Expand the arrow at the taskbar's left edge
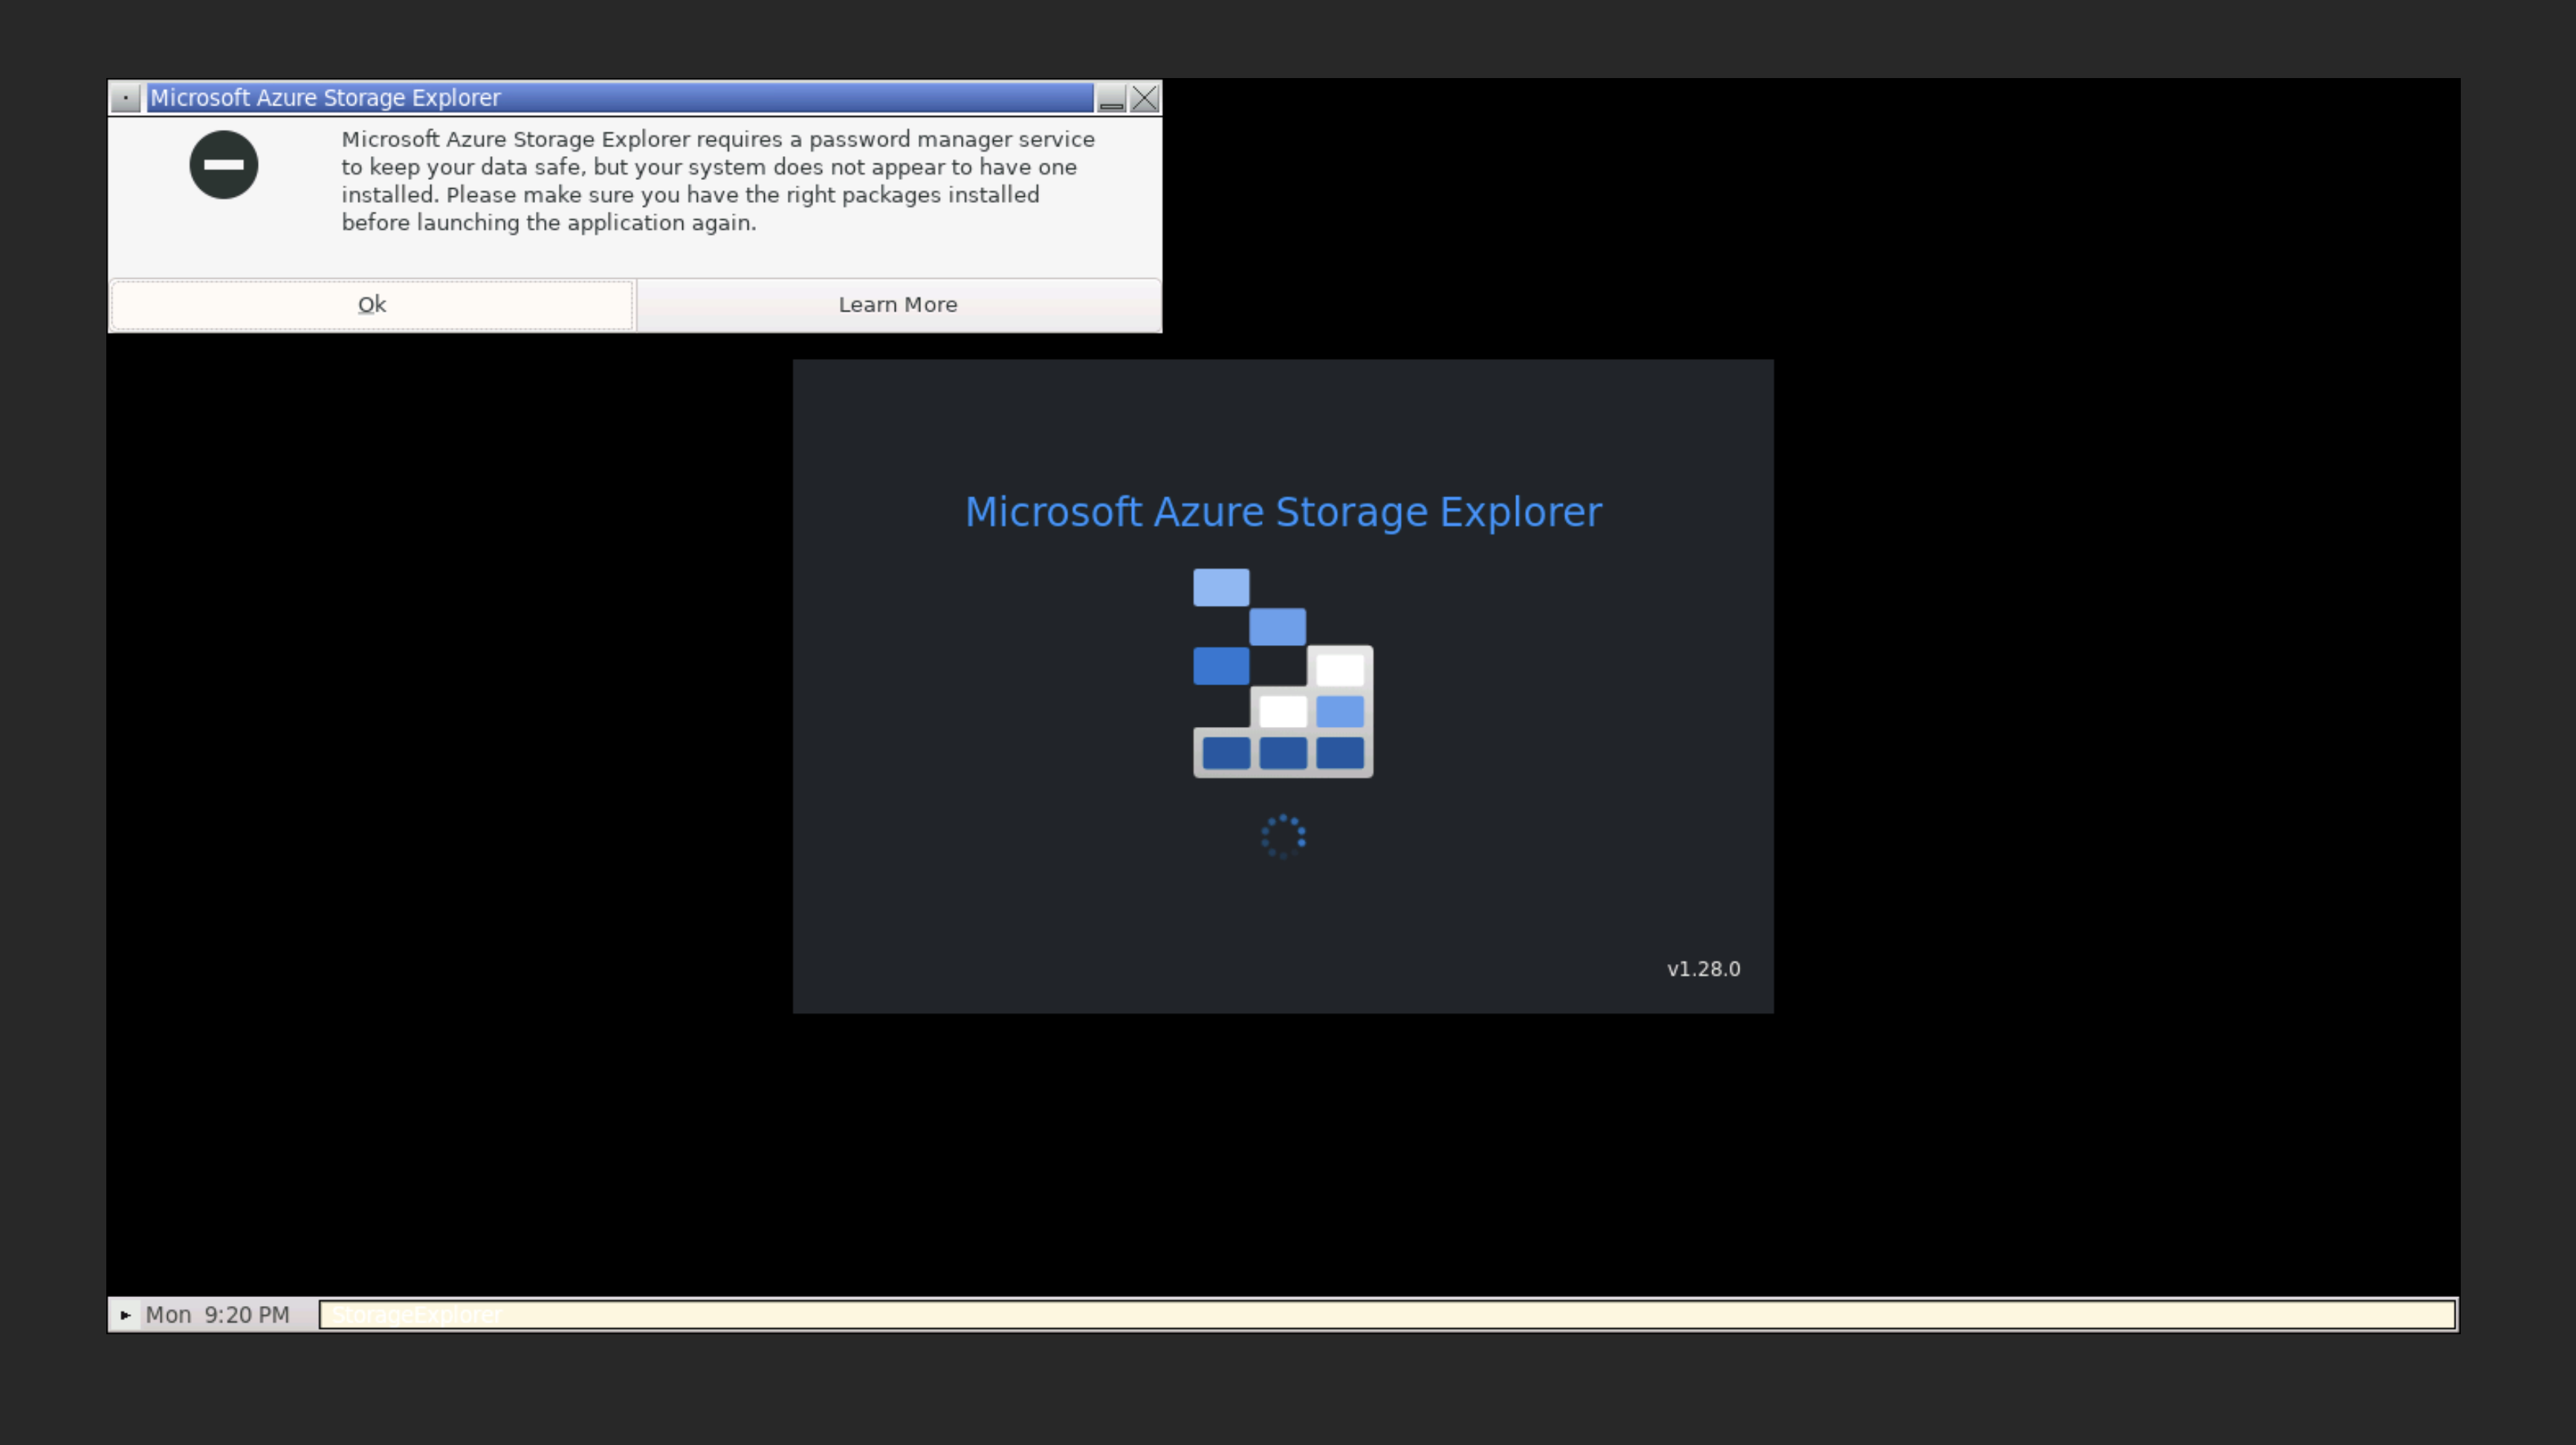The image size is (2576, 1445). pyautogui.click(x=125, y=1315)
